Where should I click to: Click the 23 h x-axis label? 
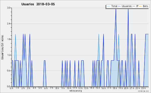[x=143, y=88]
